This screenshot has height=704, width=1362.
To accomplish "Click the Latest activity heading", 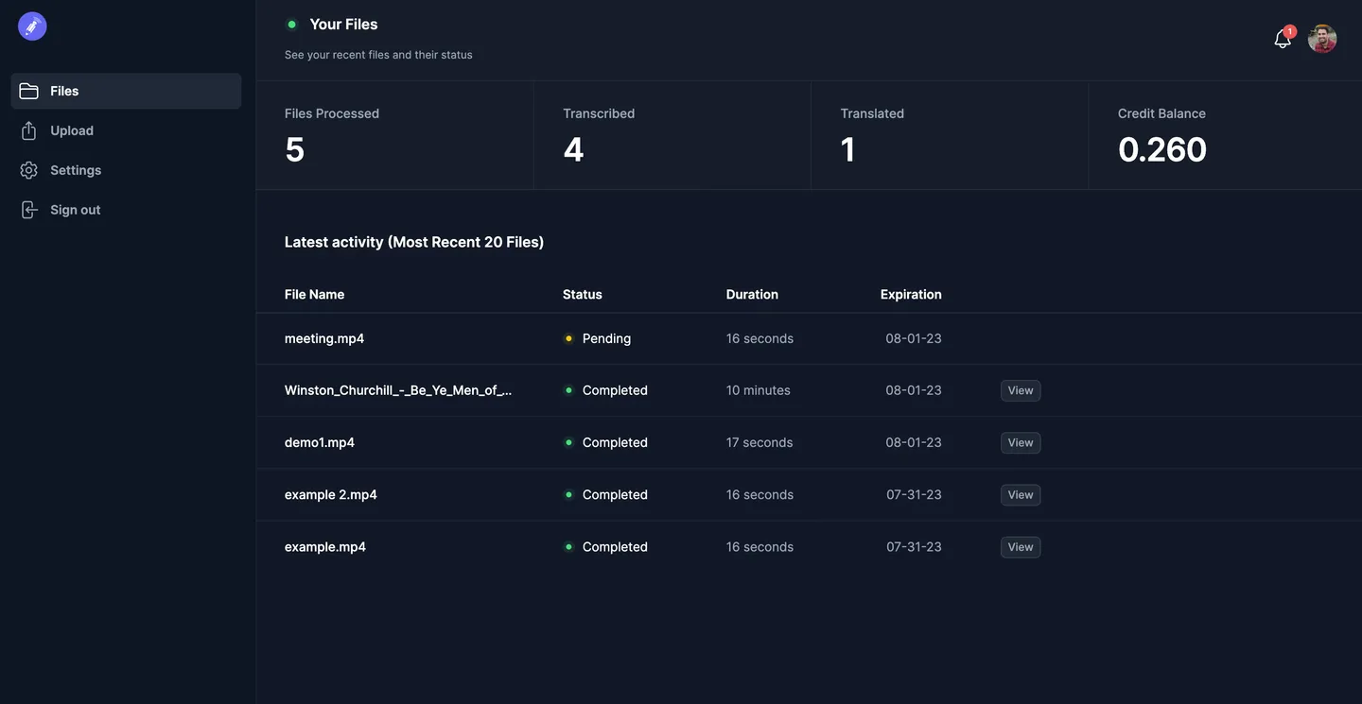I will (414, 242).
